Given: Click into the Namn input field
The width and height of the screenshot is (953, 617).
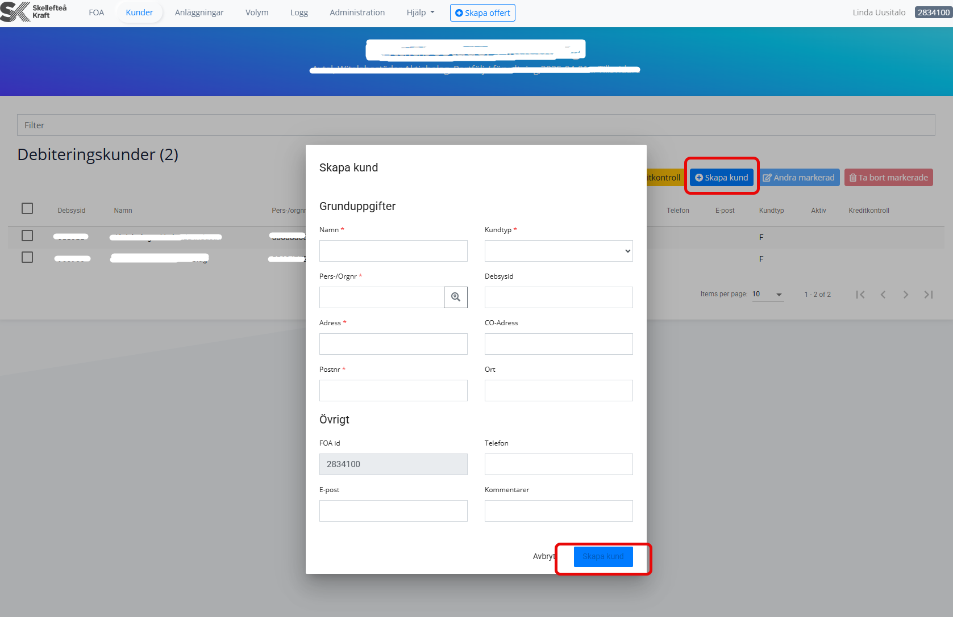Looking at the screenshot, I should [x=393, y=251].
